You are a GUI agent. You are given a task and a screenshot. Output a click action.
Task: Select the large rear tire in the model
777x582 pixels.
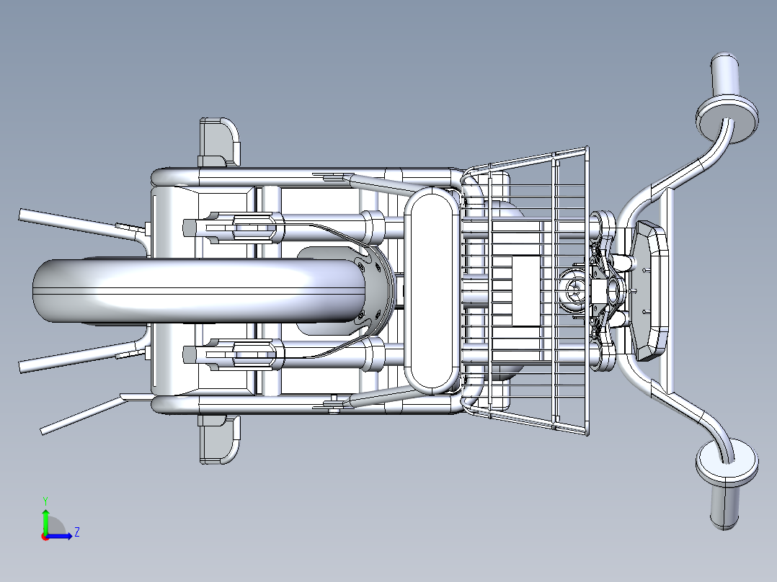198,291
